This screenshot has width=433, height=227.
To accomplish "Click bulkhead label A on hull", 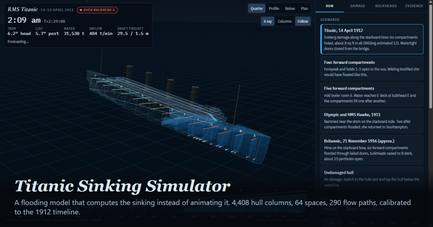I will [x=255, y=136].
